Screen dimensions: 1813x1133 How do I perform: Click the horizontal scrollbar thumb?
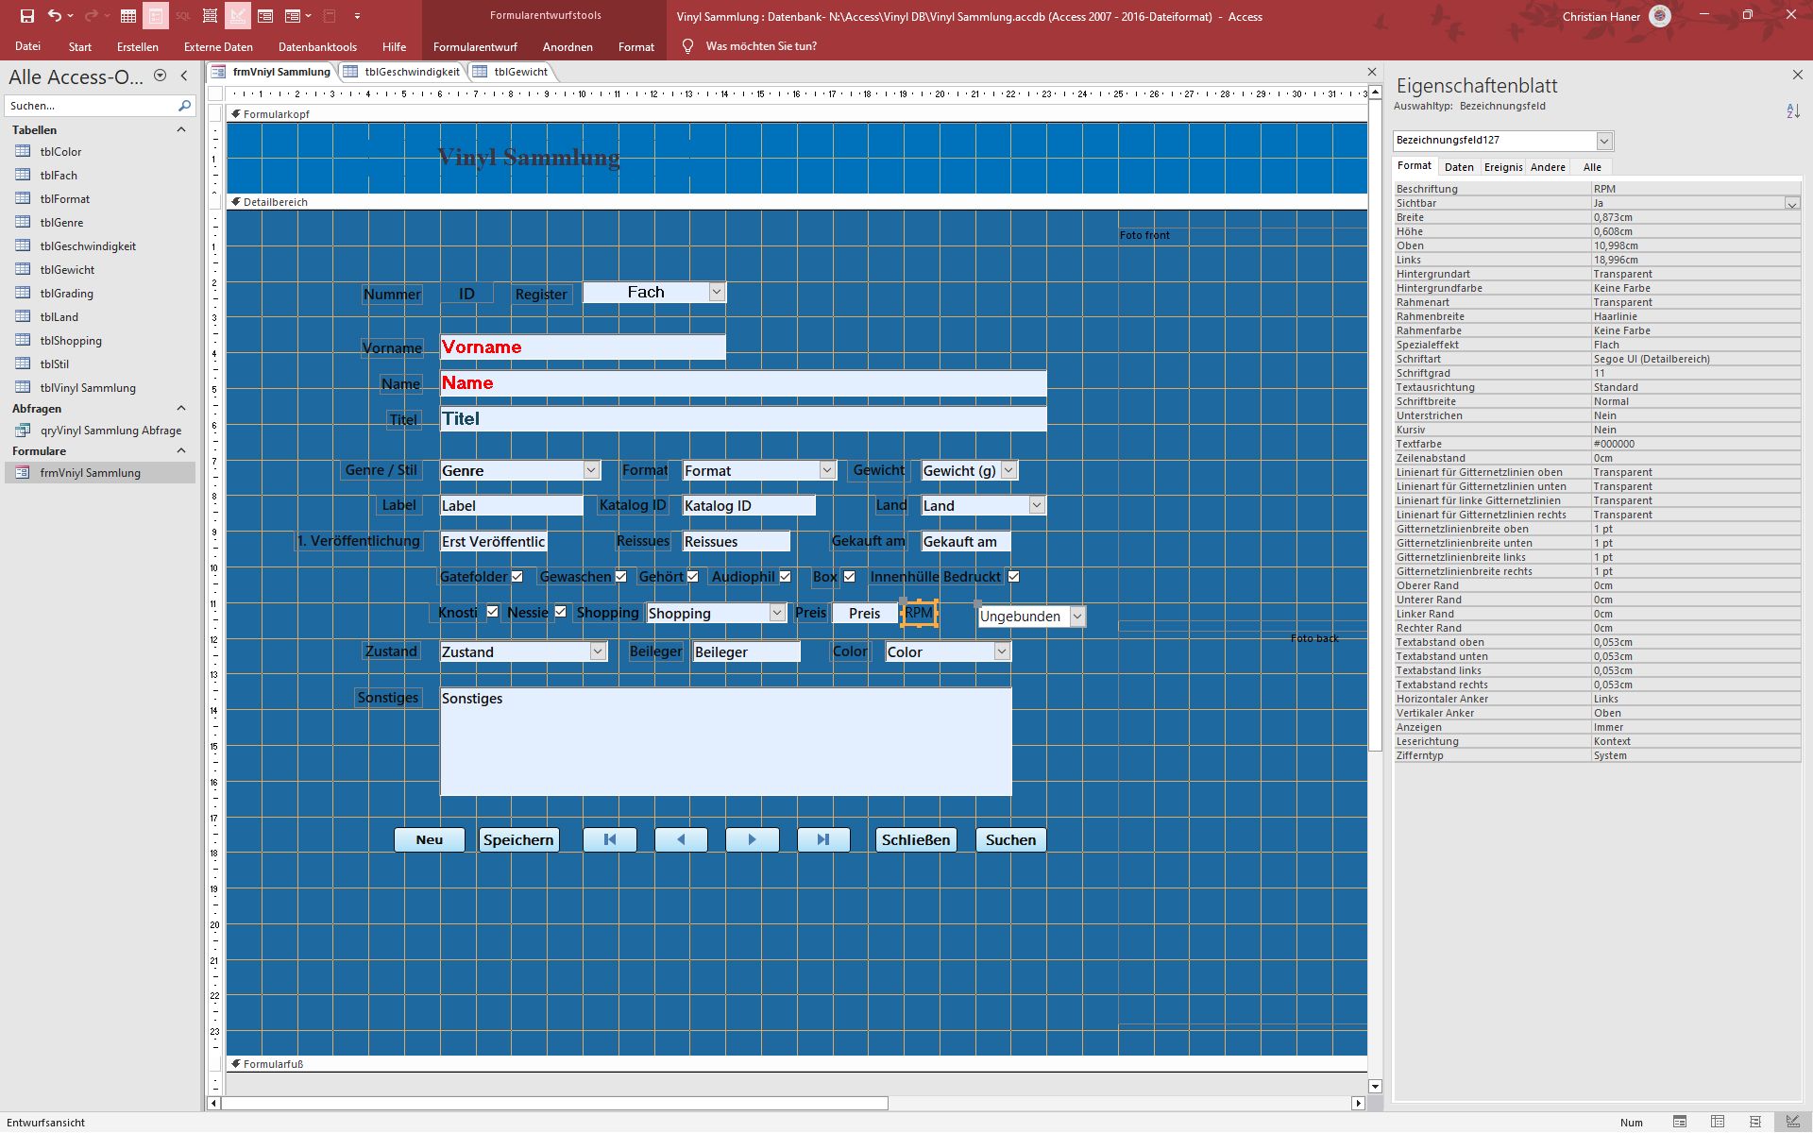click(x=555, y=1103)
